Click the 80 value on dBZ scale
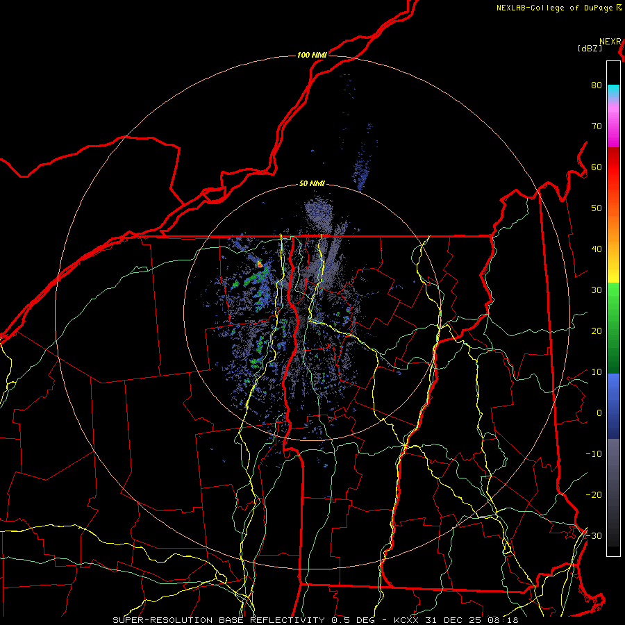Screen dimensions: 625x625 coord(597,85)
